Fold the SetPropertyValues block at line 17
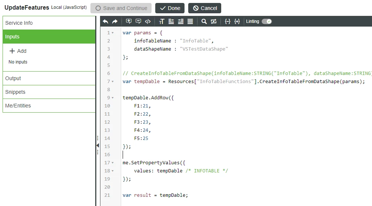 pyautogui.click(x=113, y=163)
